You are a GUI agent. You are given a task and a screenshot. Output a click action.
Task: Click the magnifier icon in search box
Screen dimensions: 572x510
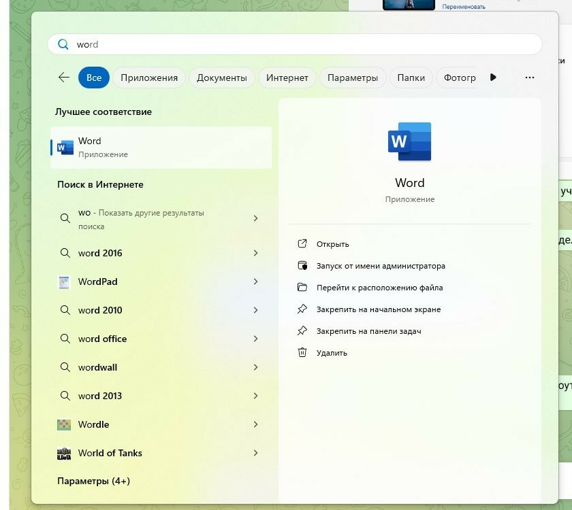click(x=63, y=44)
